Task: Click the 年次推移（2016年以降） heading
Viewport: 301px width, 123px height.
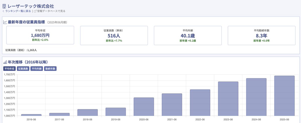Action: click(28, 62)
